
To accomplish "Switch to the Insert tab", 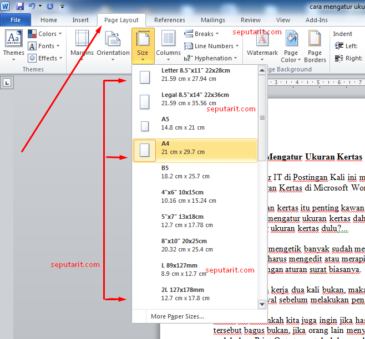I will pyautogui.click(x=80, y=20).
